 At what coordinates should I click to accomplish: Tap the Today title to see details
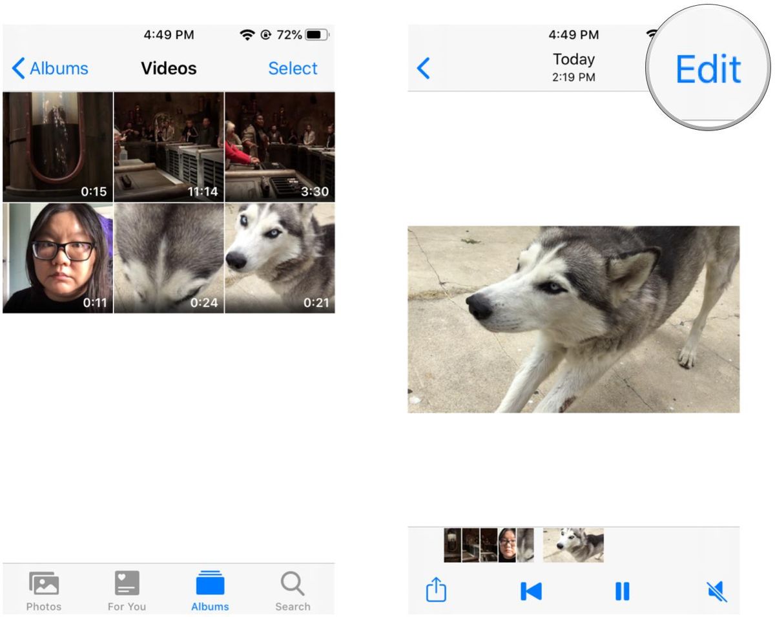(x=572, y=59)
